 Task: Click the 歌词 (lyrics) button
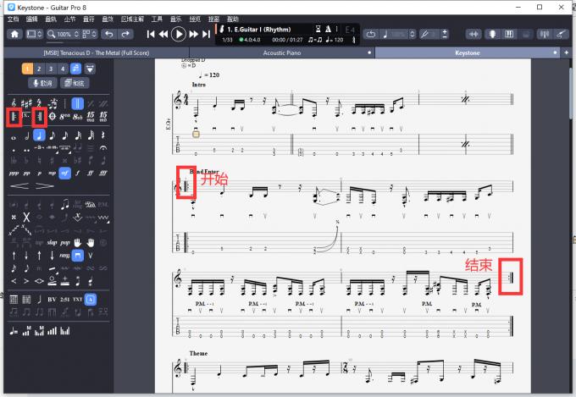[x=42, y=84]
